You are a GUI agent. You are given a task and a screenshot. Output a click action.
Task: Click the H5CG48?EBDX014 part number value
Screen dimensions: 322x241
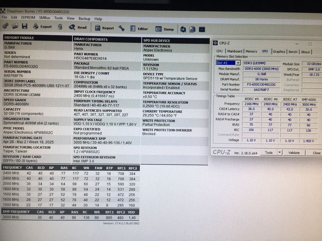[90, 58]
